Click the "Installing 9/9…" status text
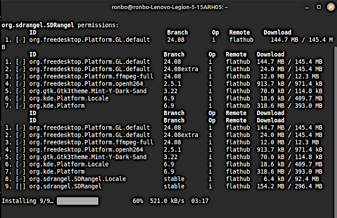337x218 pixels. coord(27,201)
